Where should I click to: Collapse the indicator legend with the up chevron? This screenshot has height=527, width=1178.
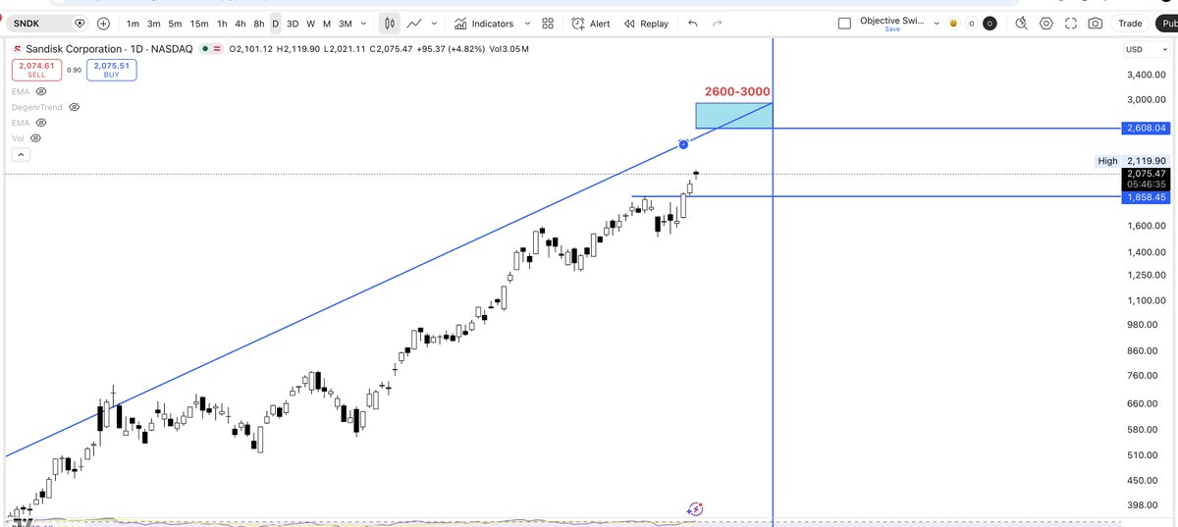click(21, 155)
